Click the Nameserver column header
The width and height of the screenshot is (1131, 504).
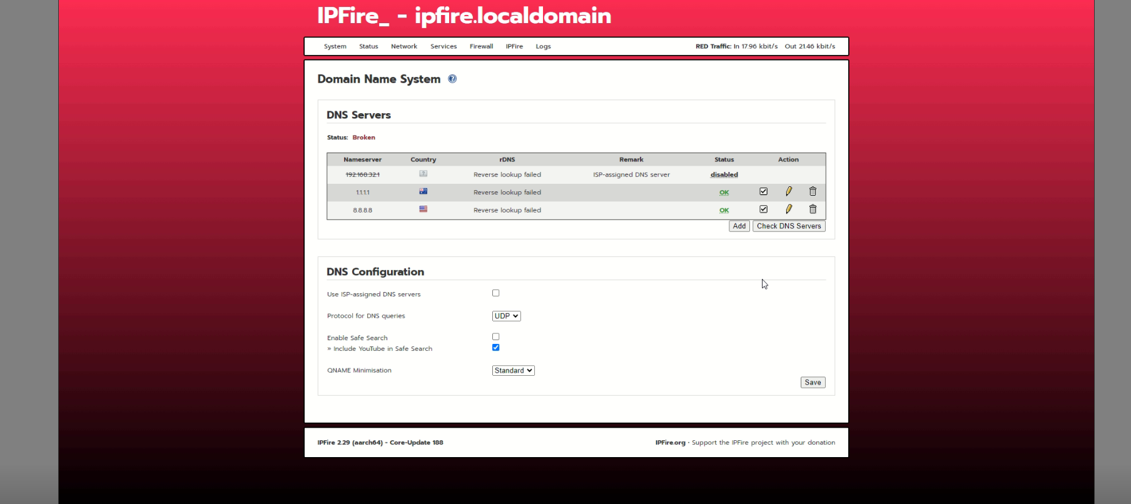coord(363,159)
